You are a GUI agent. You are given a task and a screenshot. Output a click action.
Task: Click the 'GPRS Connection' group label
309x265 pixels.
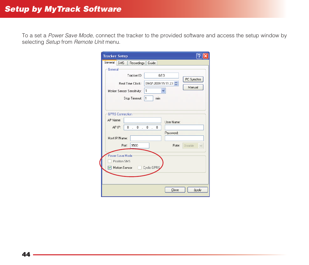click(120, 114)
